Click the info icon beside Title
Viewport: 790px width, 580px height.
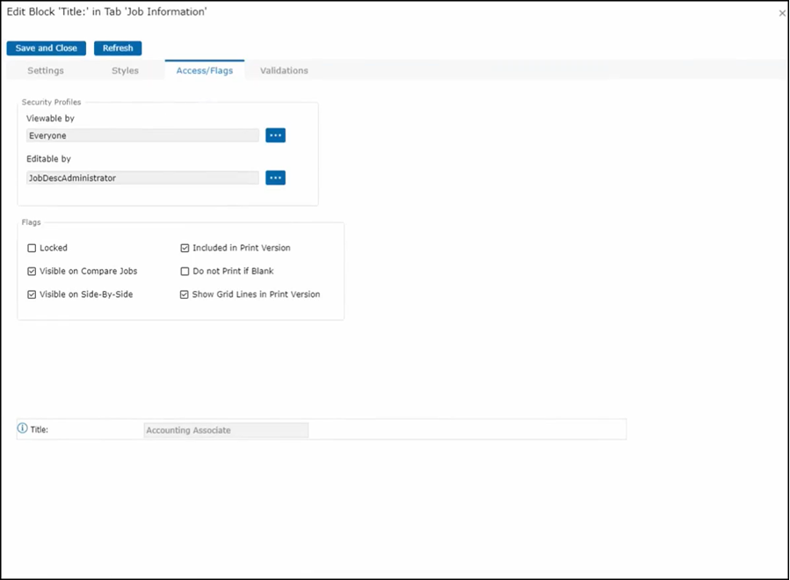tap(23, 429)
